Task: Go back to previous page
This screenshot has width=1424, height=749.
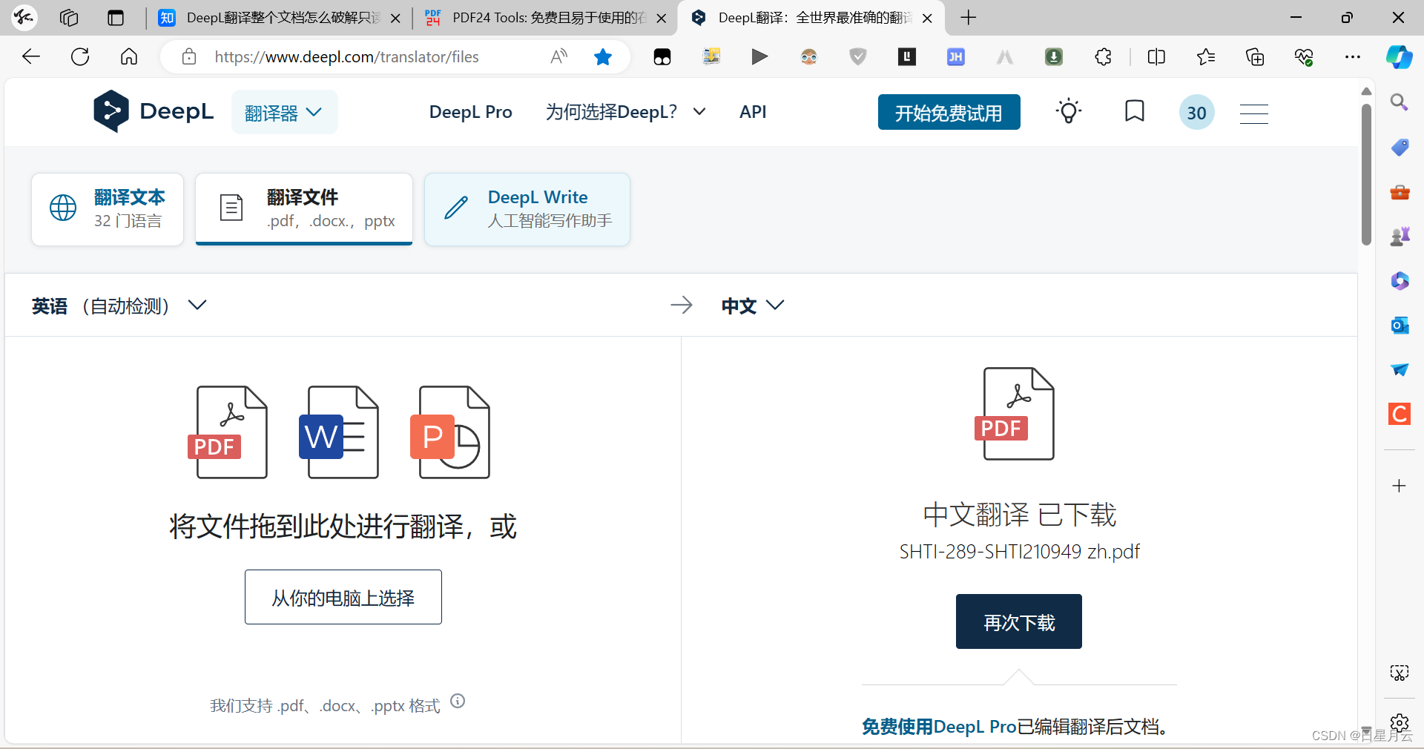Action: 31,56
